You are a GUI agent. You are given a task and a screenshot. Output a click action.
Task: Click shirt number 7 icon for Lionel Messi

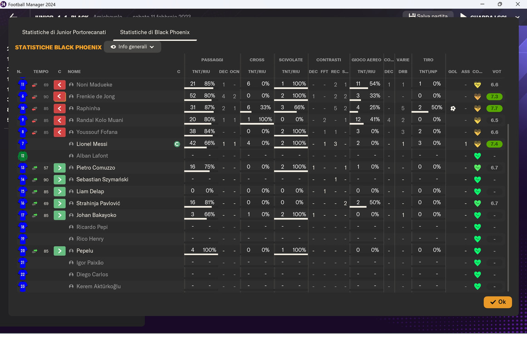click(23, 144)
